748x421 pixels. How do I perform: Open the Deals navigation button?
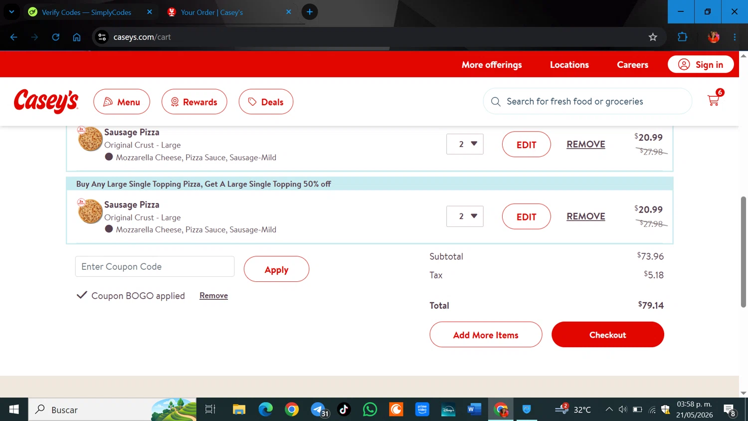coord(266,102)
